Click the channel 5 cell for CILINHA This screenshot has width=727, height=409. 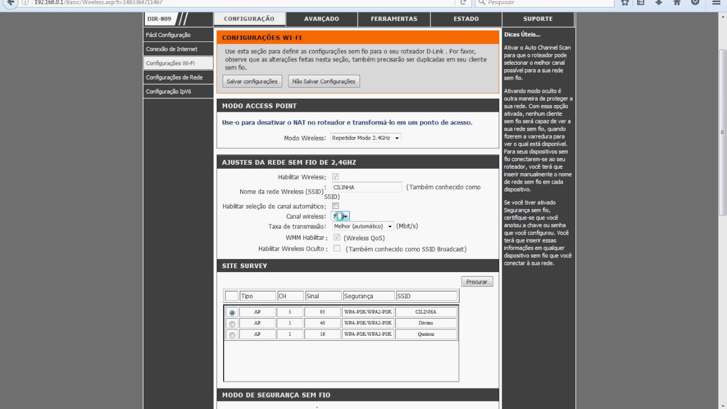tap(290, 312)
